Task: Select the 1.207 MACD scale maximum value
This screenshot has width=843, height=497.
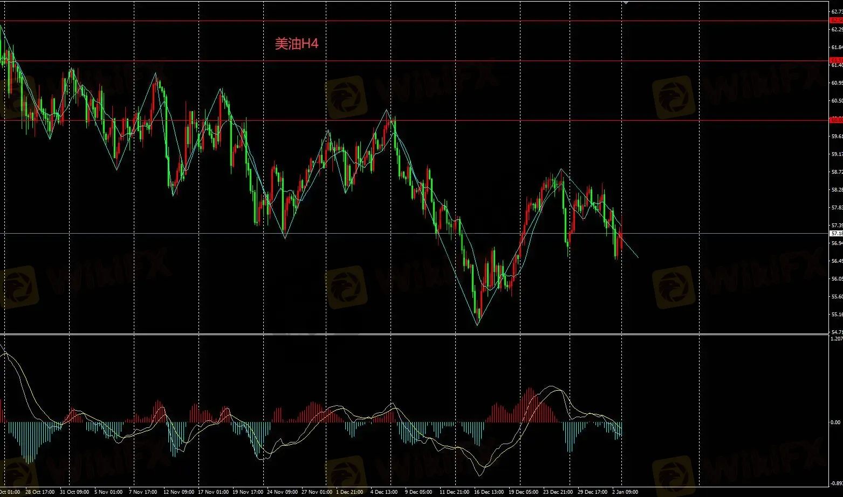Action: click(x=837, y=339)
